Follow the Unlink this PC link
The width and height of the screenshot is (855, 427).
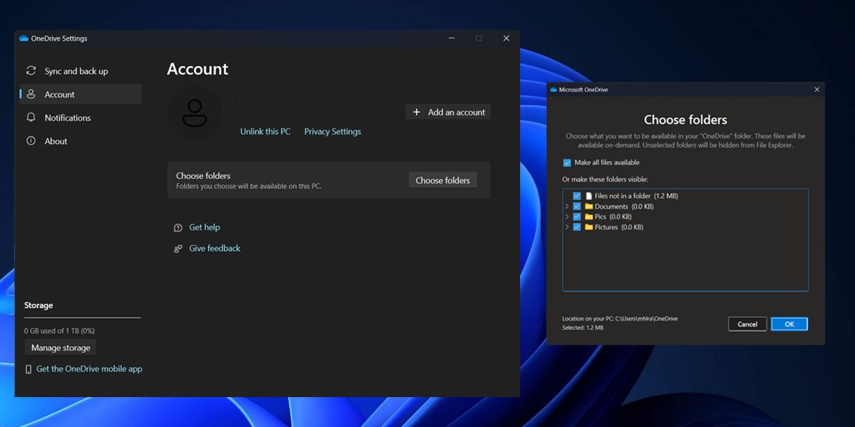click(x=265, y=132)
